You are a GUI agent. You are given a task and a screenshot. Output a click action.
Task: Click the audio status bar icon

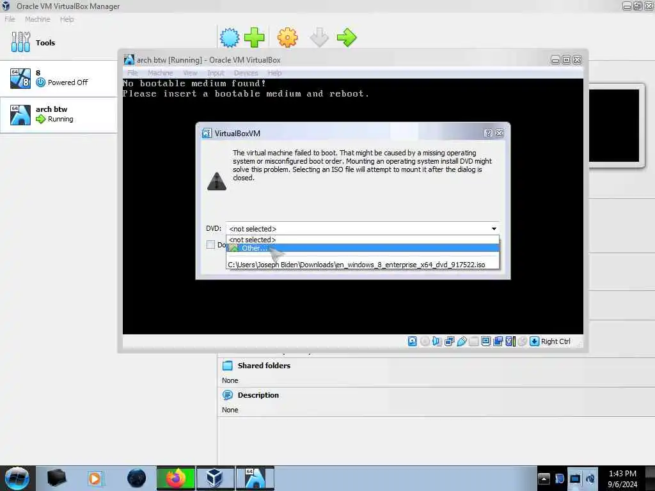pyautogui.click(x=437, y=341)
